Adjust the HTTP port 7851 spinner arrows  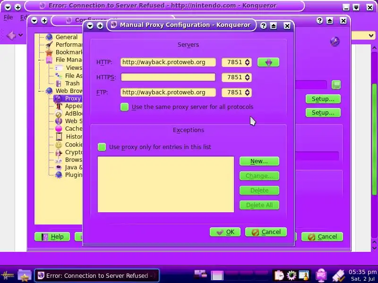coord(247,62)
